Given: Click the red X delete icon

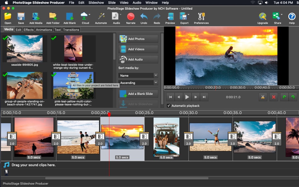Looking at the screenshot, I should pos(274,97).
